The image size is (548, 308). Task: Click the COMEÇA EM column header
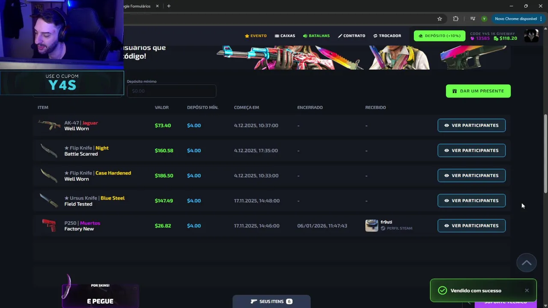pyautogui.click(x=247, y=107)
